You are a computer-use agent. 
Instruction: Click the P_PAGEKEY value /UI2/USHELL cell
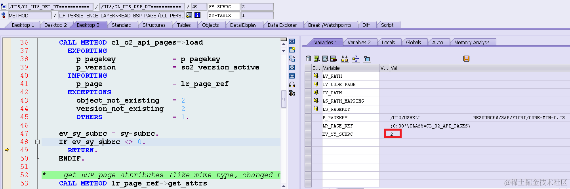coord(480,118)
